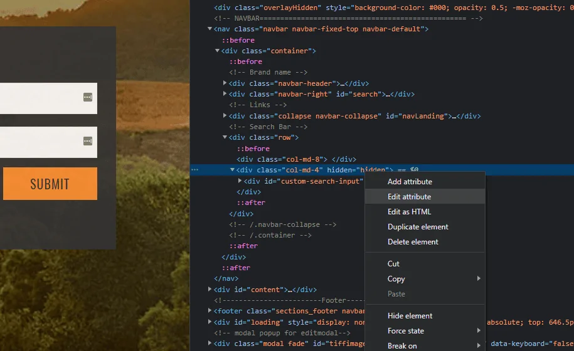Collapse the div class container node
This screenshot has width=574, height=351.
click(218, 50)
